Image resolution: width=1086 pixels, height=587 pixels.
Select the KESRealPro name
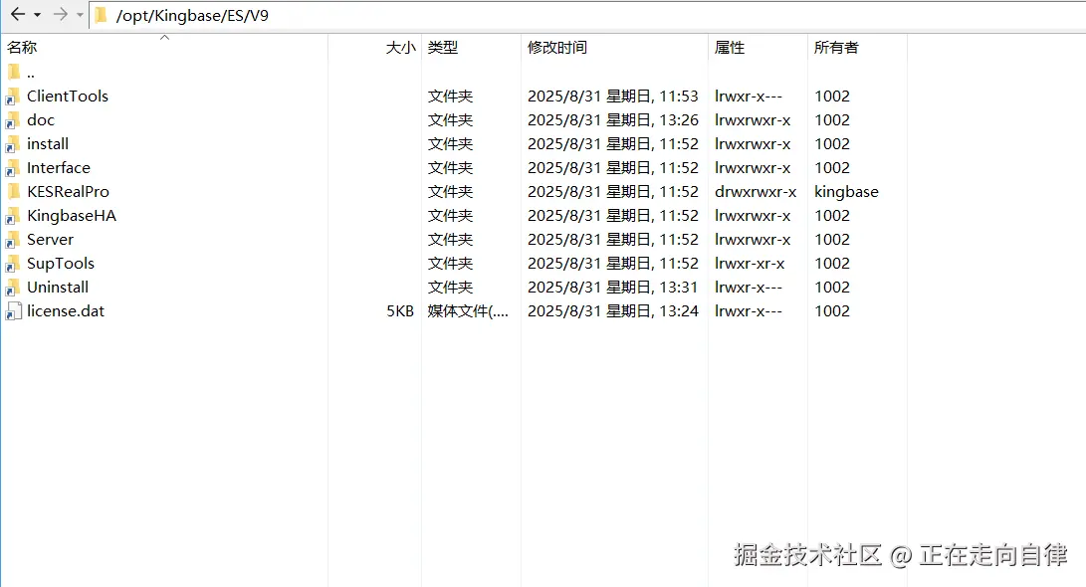click(x=69, y=192)
